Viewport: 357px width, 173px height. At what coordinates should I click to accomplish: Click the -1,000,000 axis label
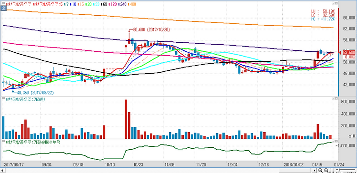pos(346,146)
